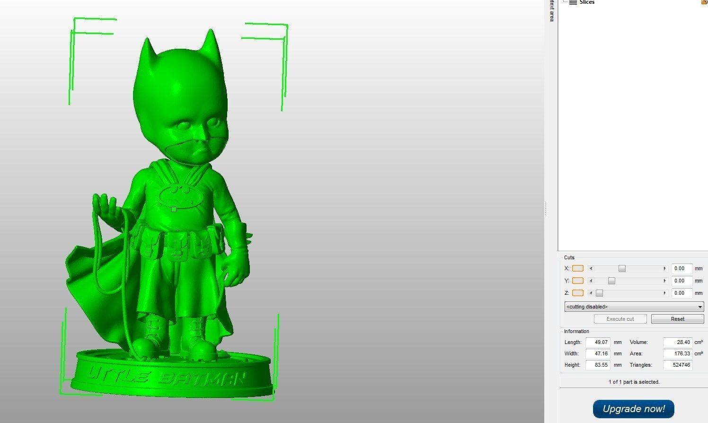Click the Area value 176.33

(x=678, y=353)
